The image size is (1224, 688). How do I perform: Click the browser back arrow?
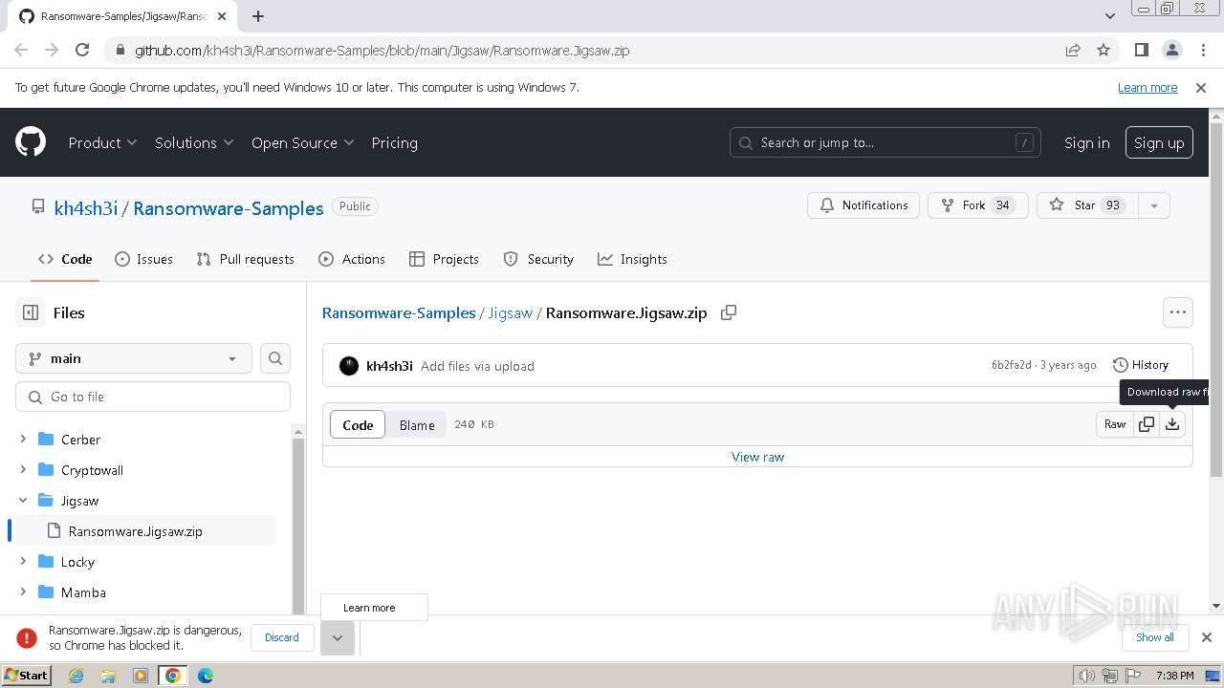tap(21, 50)
